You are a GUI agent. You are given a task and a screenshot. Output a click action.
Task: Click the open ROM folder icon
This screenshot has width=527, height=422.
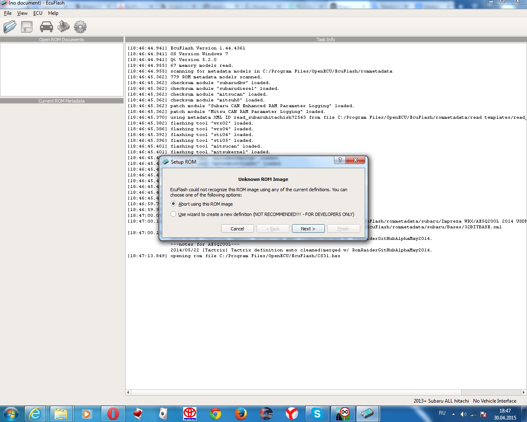tap(10, 27)
